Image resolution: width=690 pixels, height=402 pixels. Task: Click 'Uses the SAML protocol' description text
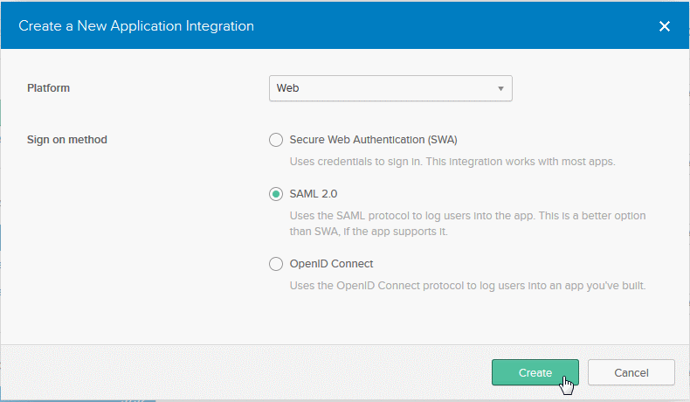467,223
